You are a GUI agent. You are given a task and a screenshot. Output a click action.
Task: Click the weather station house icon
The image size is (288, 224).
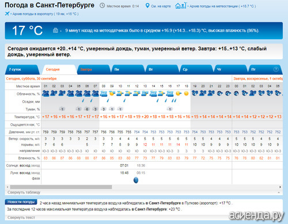180,6
